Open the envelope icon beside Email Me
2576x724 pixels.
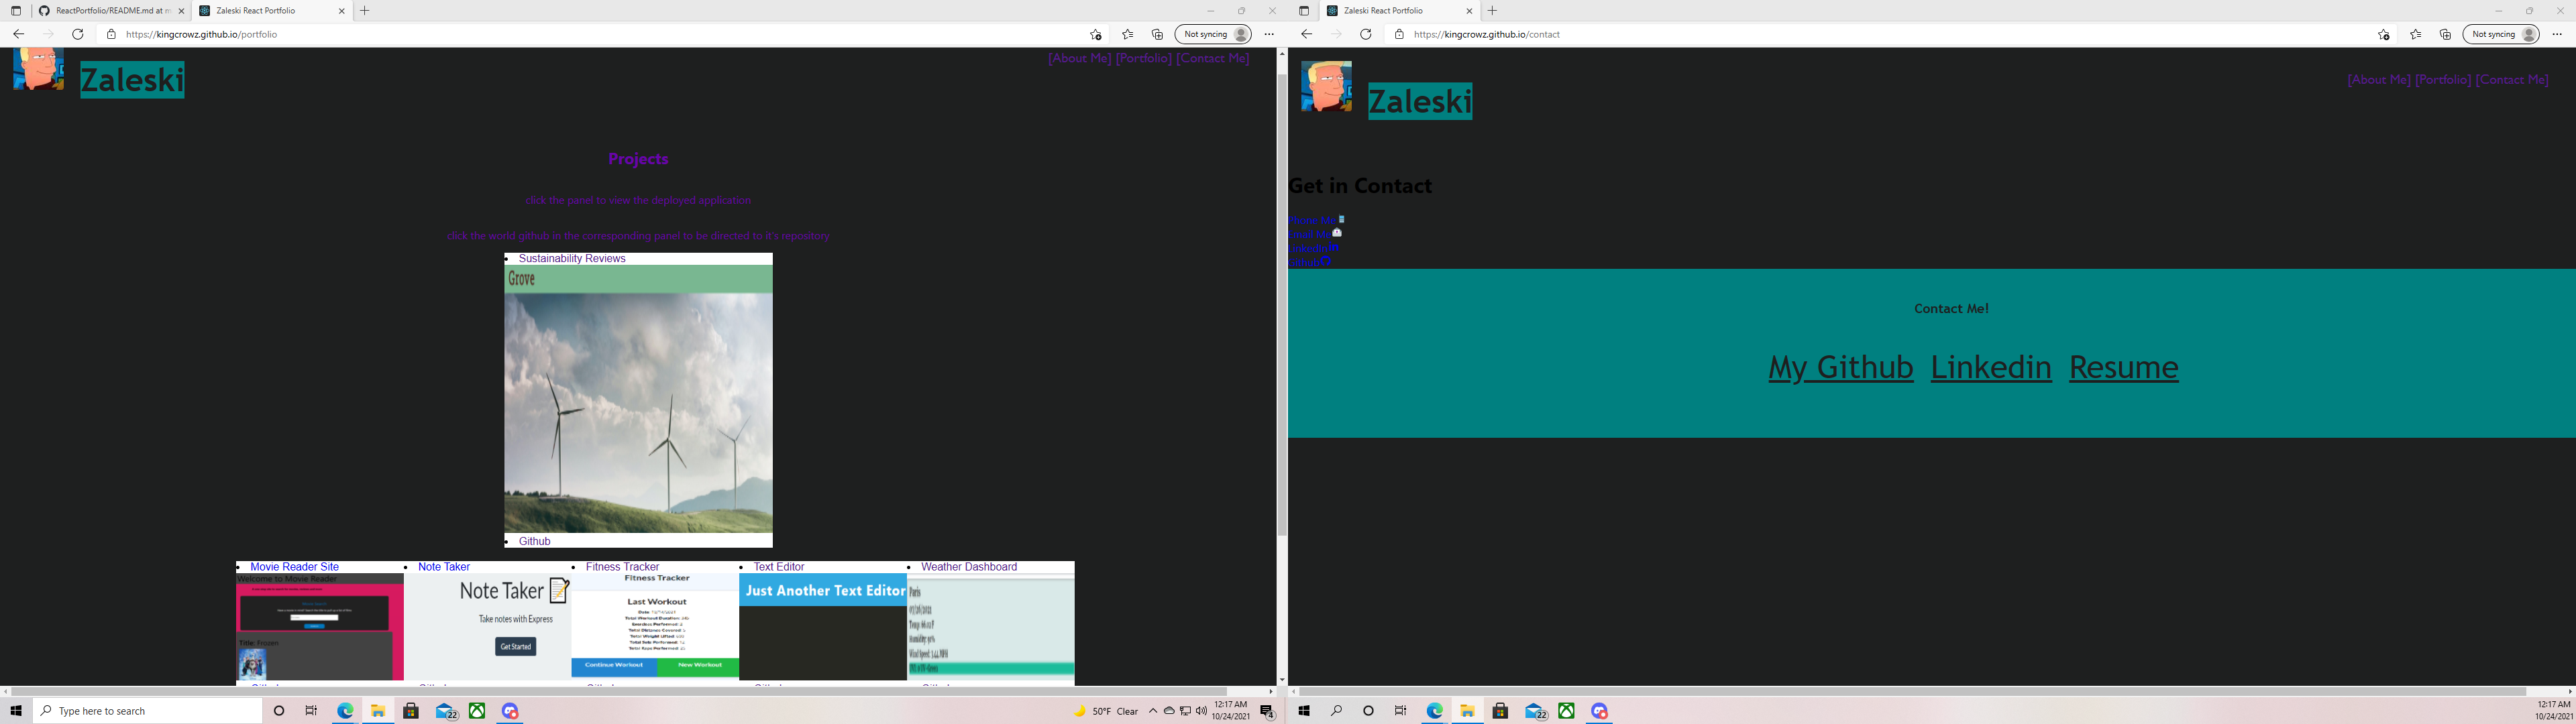[x=1337, y=233]
